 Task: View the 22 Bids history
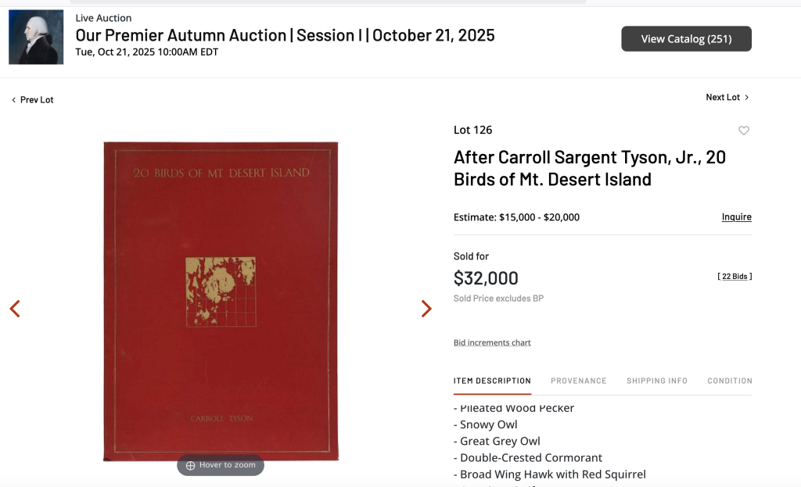[x=735, y=277]
